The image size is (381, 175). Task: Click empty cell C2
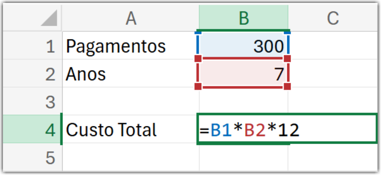tap(332, 74)
